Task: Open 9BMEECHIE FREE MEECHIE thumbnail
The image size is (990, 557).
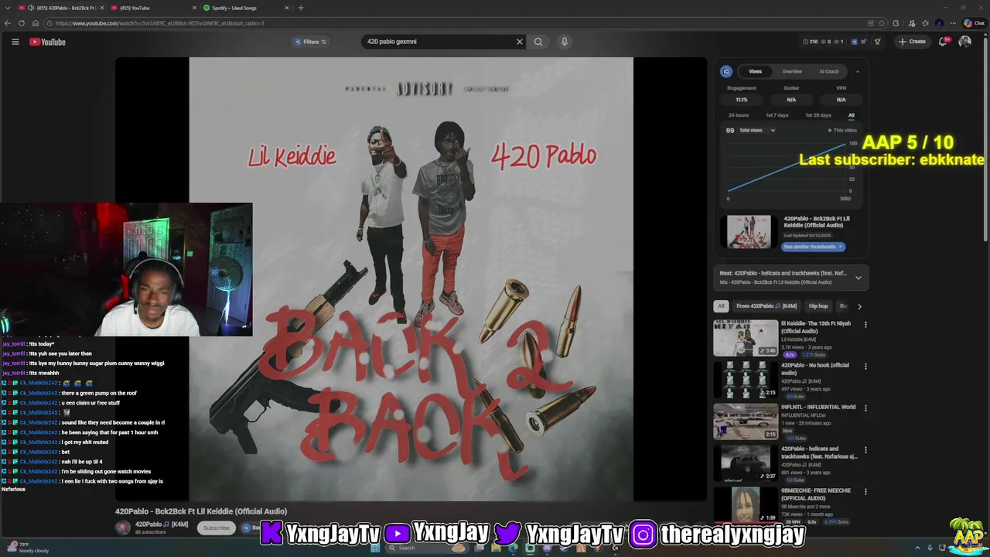Action: 746,504
